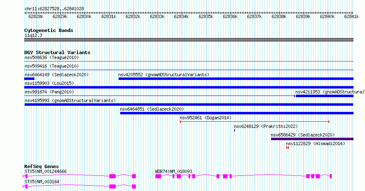
Task: Click the 62829k ruler tick label
Action: tap(60, 16)
